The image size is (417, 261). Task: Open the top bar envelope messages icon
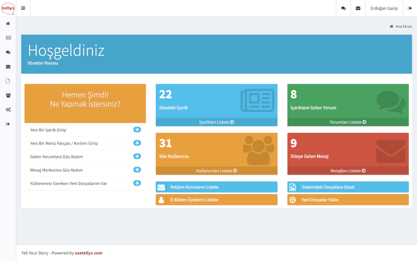tap(358, 8)
